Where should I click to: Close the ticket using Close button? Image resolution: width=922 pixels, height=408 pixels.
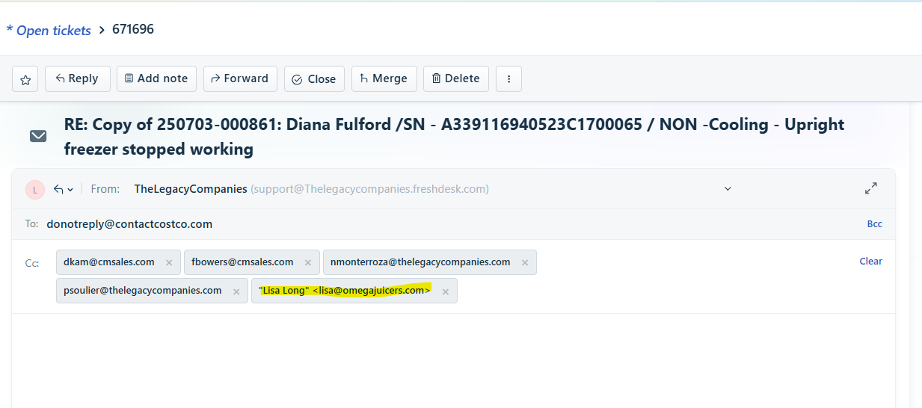(x=314, y=79)
